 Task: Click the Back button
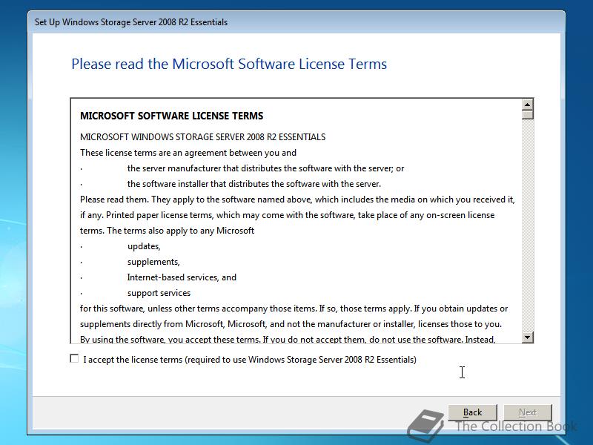pyautogui.click(x=472, y=412)
